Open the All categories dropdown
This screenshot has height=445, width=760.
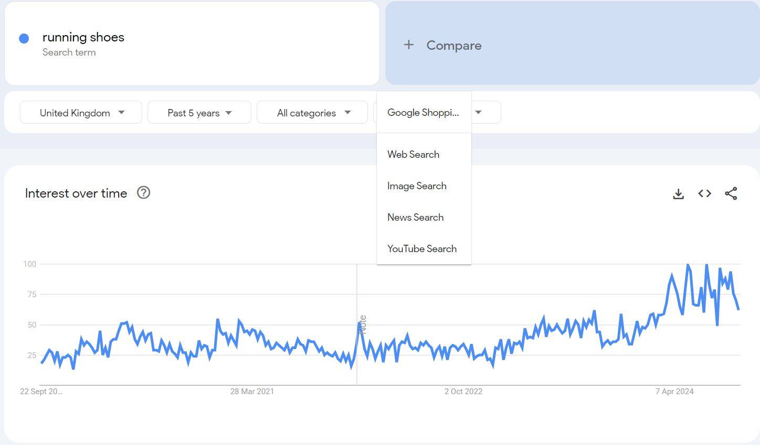312,112
